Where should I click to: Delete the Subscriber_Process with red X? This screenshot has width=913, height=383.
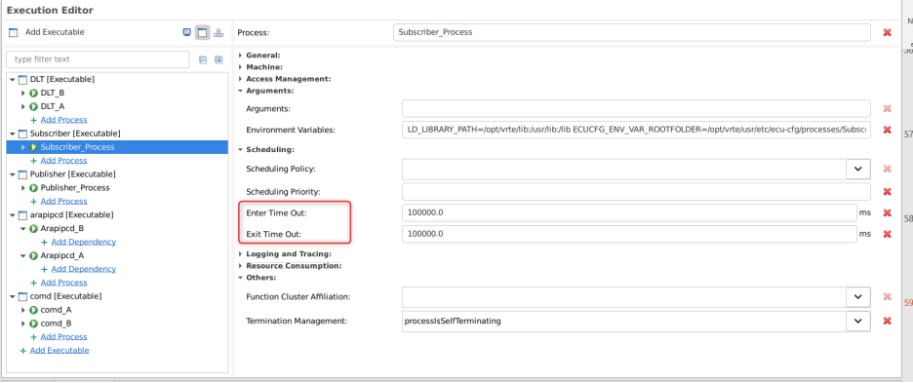pos(887,32)
